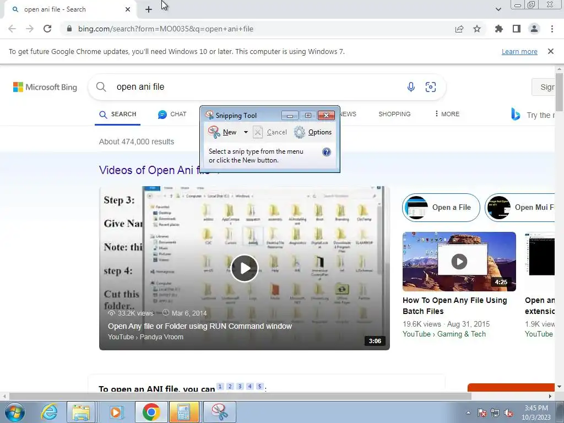Play the large RUN Command video
Screen dimensions: 564x423
(x=245, y=268)
